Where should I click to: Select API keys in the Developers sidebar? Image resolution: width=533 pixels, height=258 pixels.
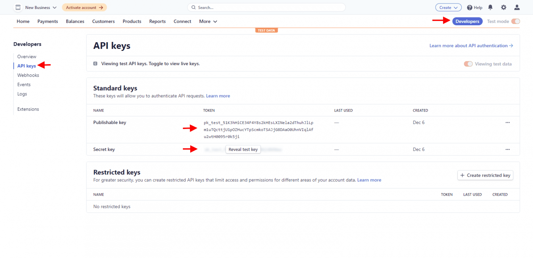click(x=27, y=66)
